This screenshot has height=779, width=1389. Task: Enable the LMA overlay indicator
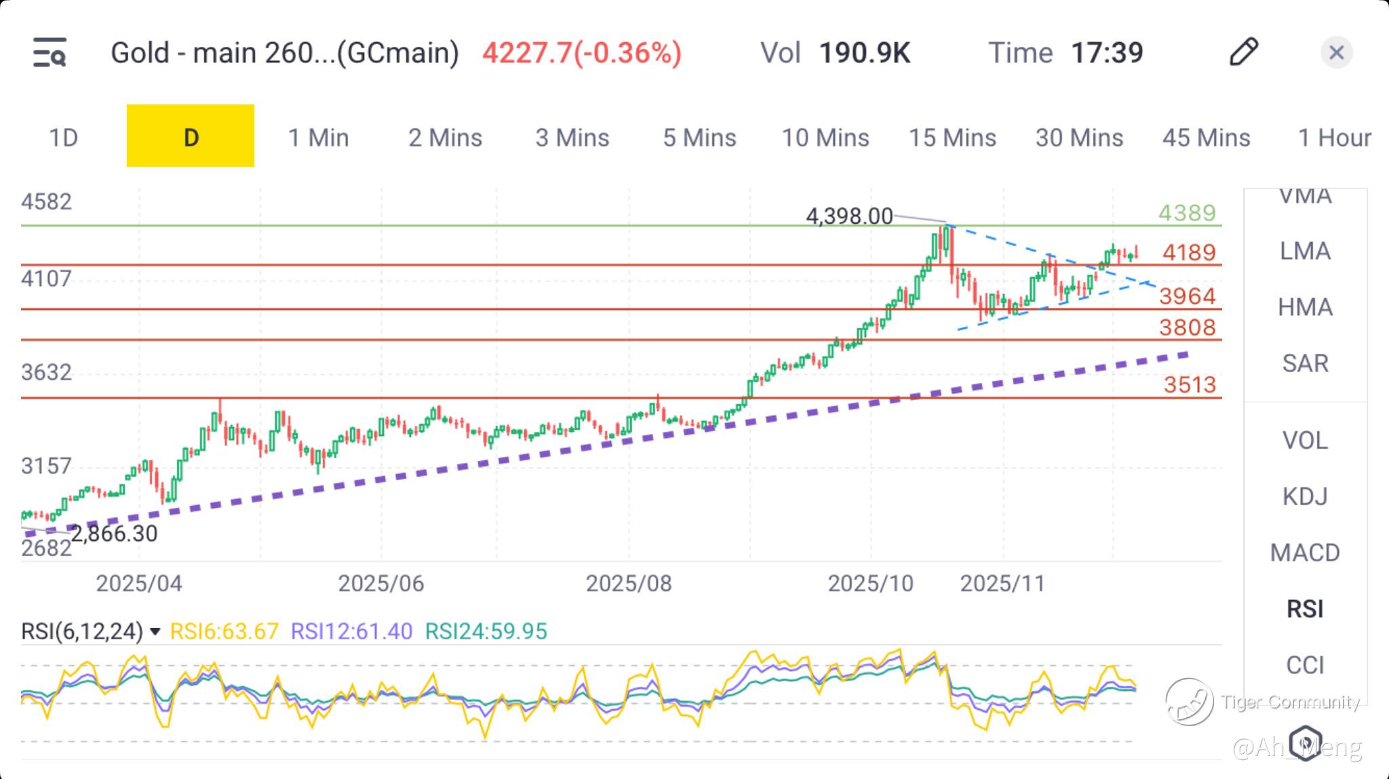pos(1305,251)
